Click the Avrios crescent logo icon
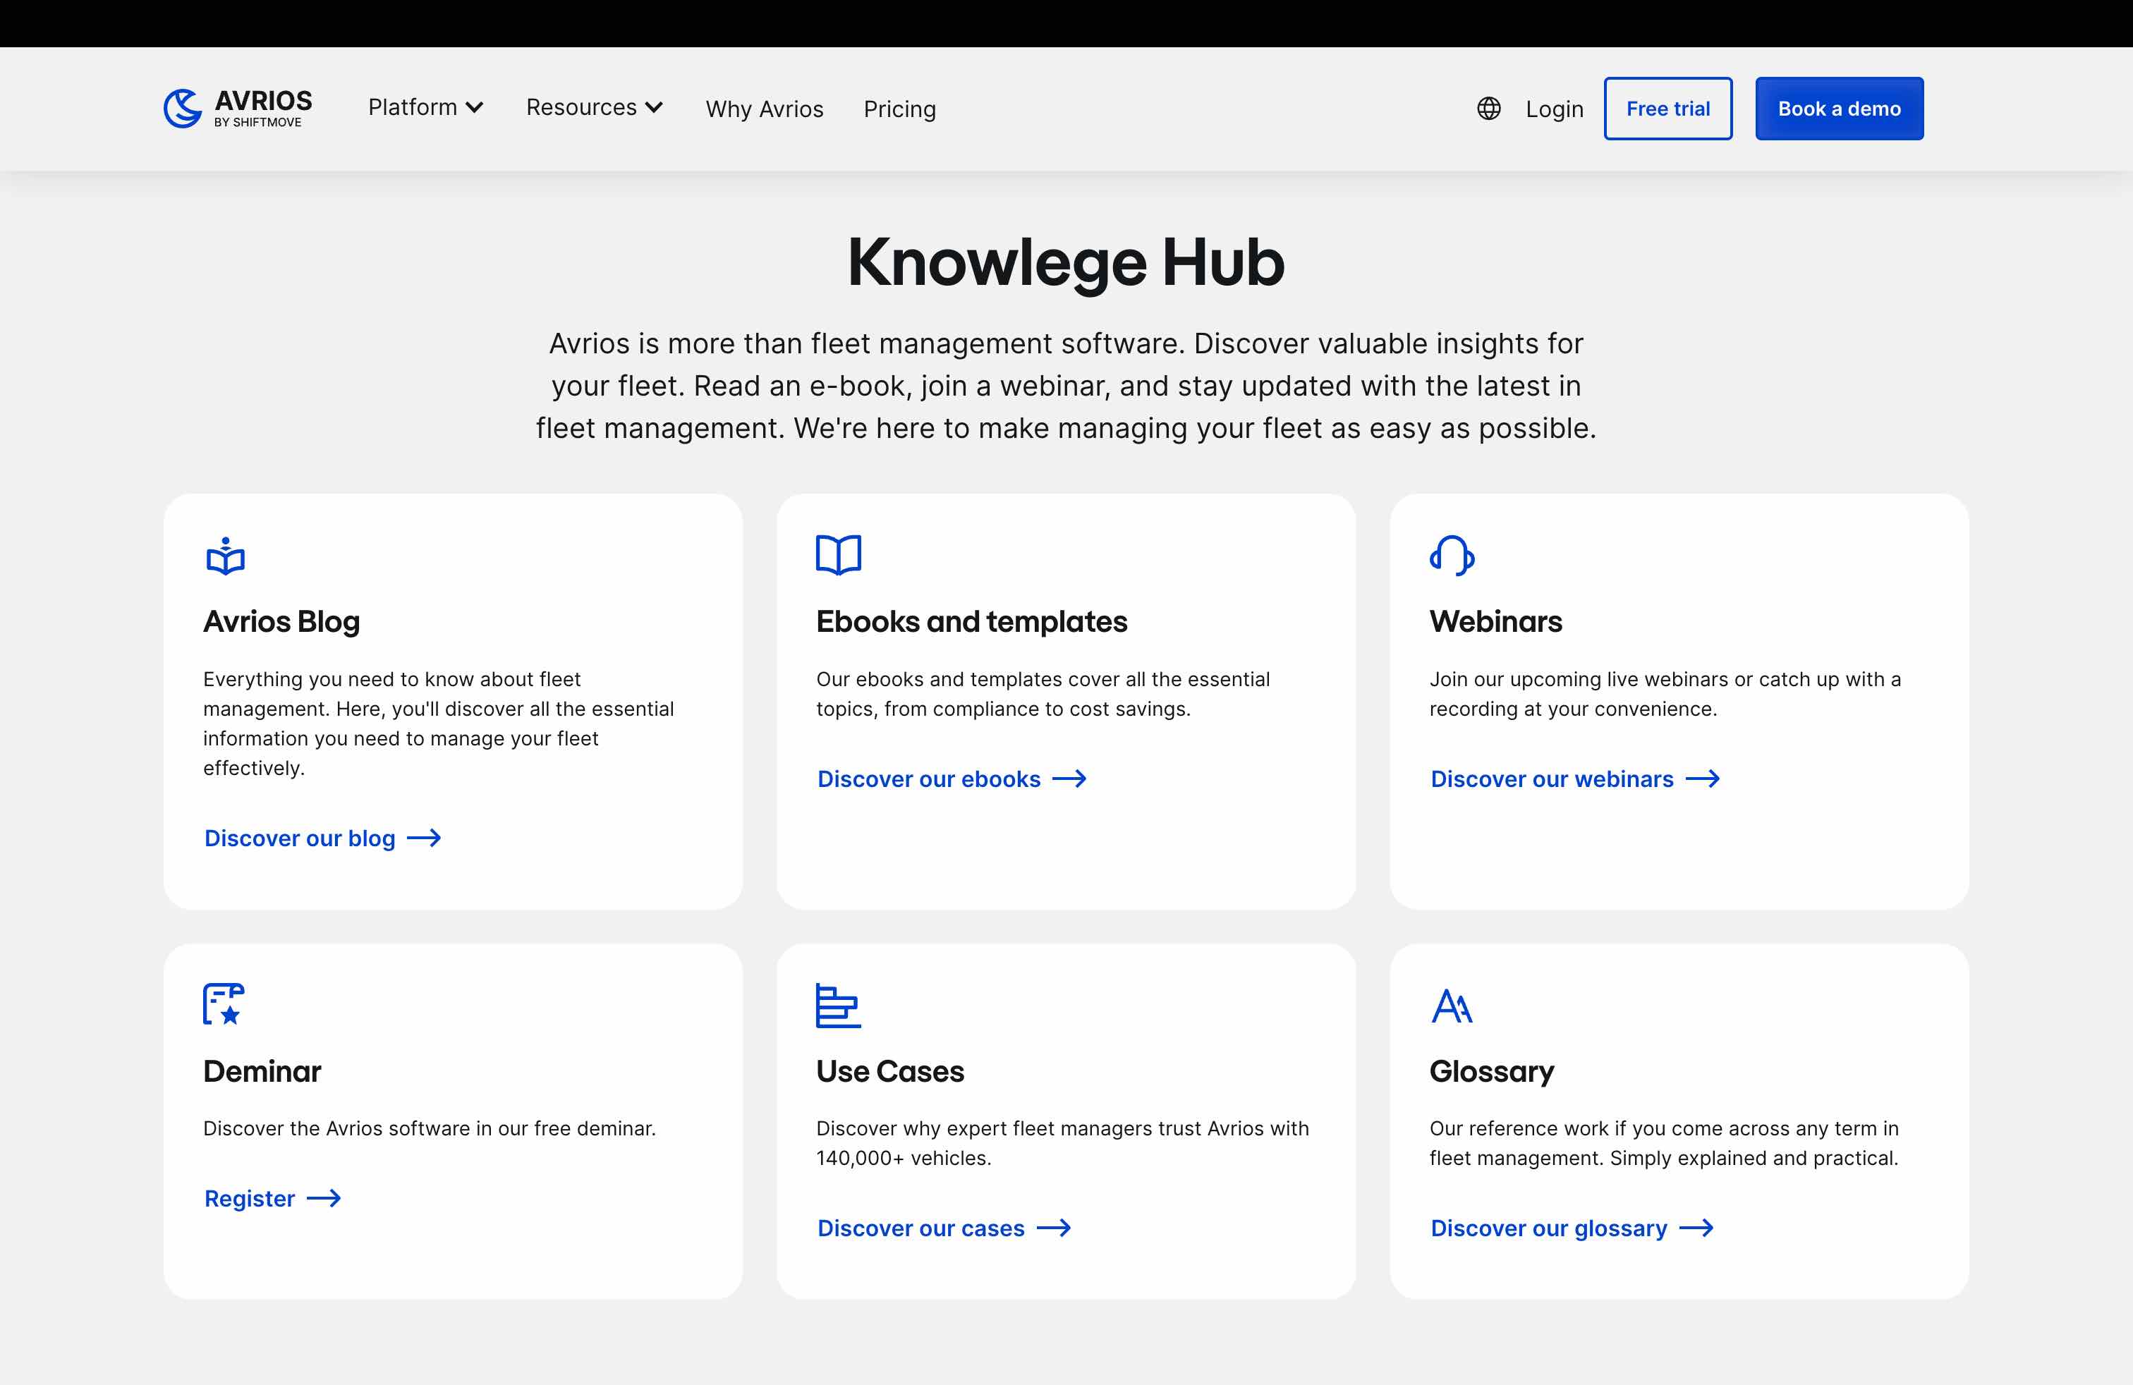Viewport: 2133px width, 1385px height. [183, 109]
